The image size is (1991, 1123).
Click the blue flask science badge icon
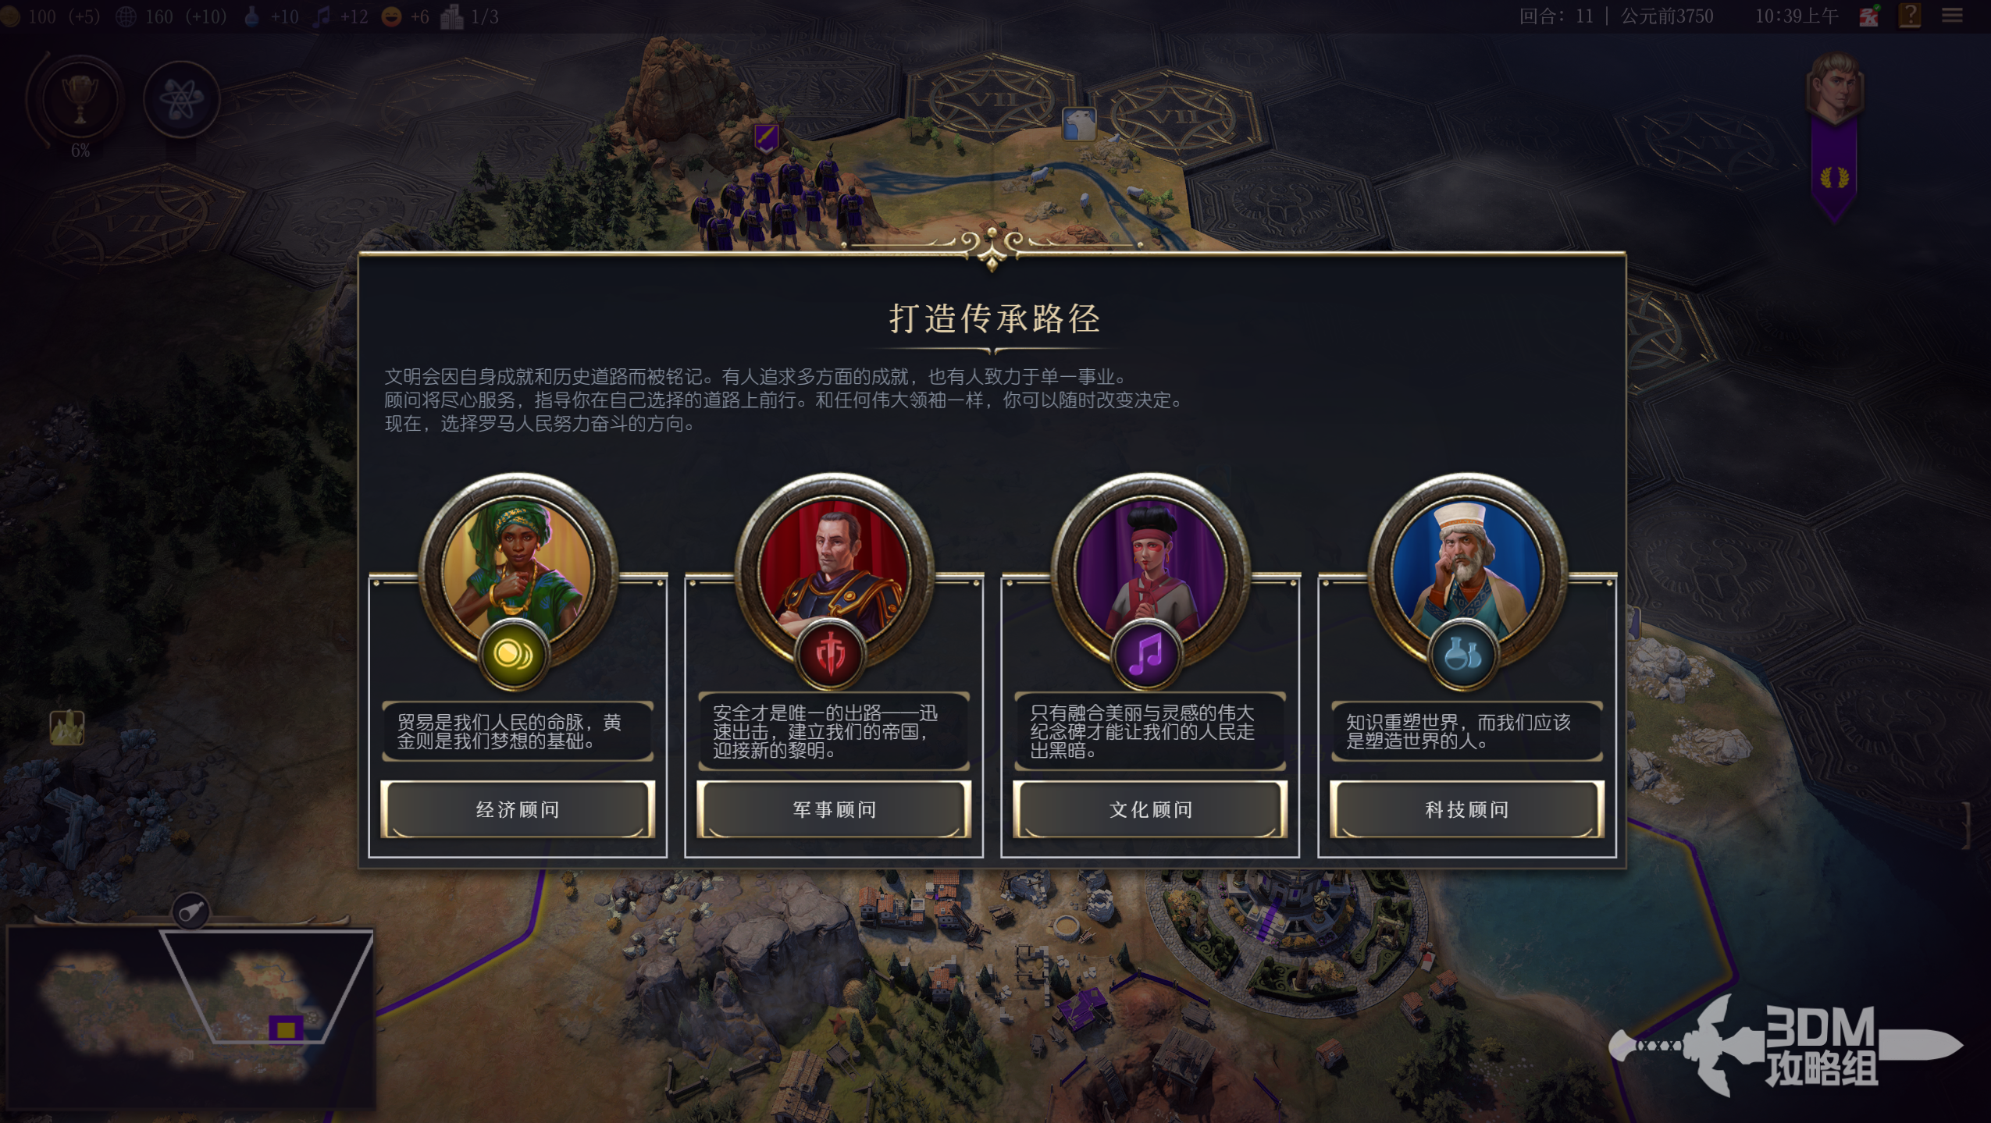pos(1462,654)
